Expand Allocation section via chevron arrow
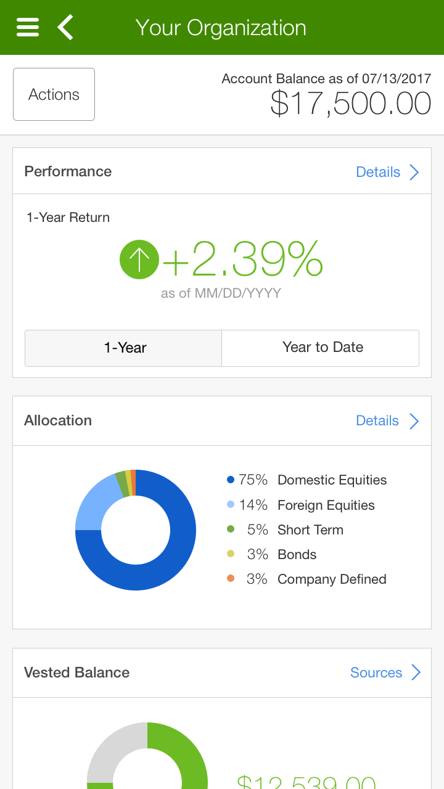The image size is (444, 789). point(414,421)
